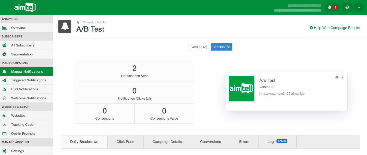Open Triggered Notifications paper plane item

[x=29, y=80]
